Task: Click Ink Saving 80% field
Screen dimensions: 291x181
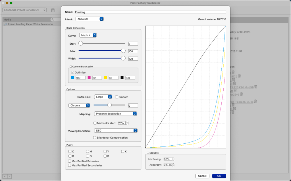Action: pos(168,159)
